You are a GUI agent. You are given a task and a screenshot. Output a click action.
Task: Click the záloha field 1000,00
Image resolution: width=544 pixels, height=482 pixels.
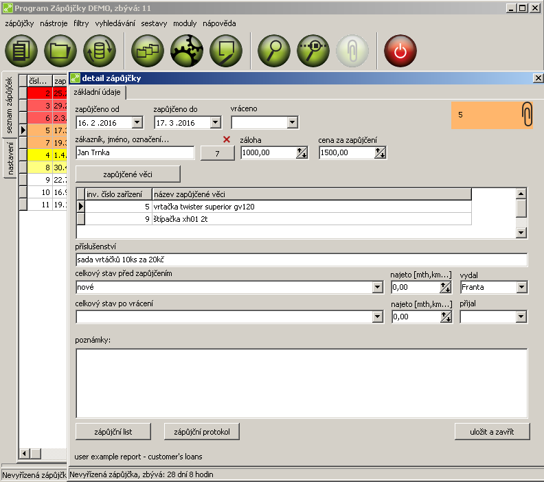[x=269, y=152]
